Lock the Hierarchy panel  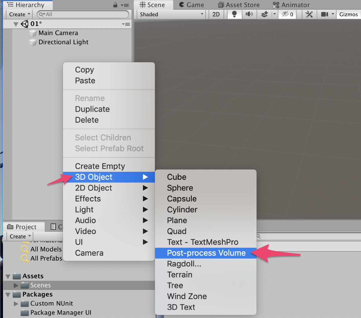[115, 5]
